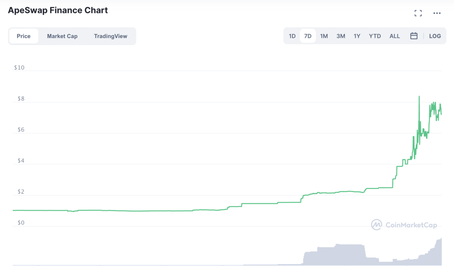
Task: Open the fullscreen chart view icon
Action: coord(418,13)
